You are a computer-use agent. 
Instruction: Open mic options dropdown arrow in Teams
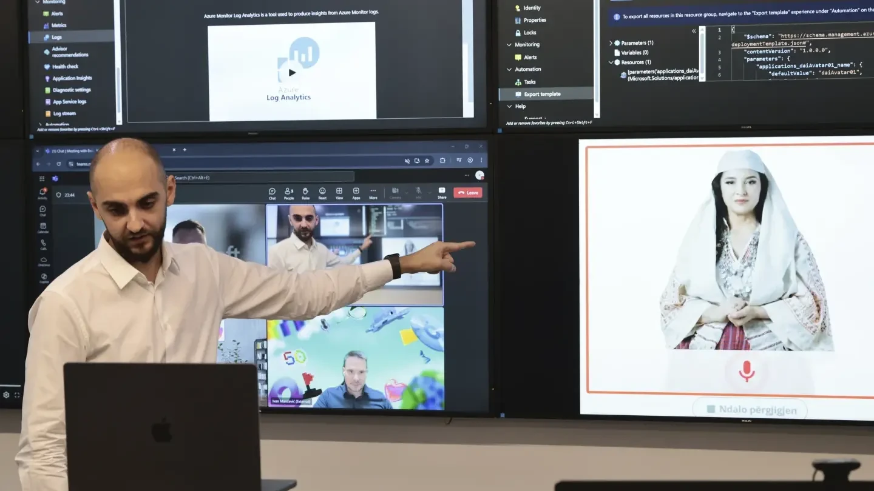pyautogui.click(x=430, y=193)
